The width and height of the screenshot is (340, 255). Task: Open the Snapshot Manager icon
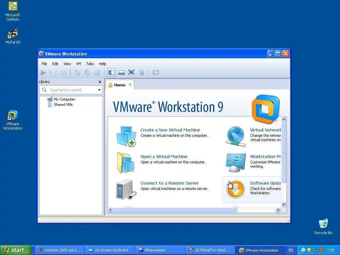[97, 72]
